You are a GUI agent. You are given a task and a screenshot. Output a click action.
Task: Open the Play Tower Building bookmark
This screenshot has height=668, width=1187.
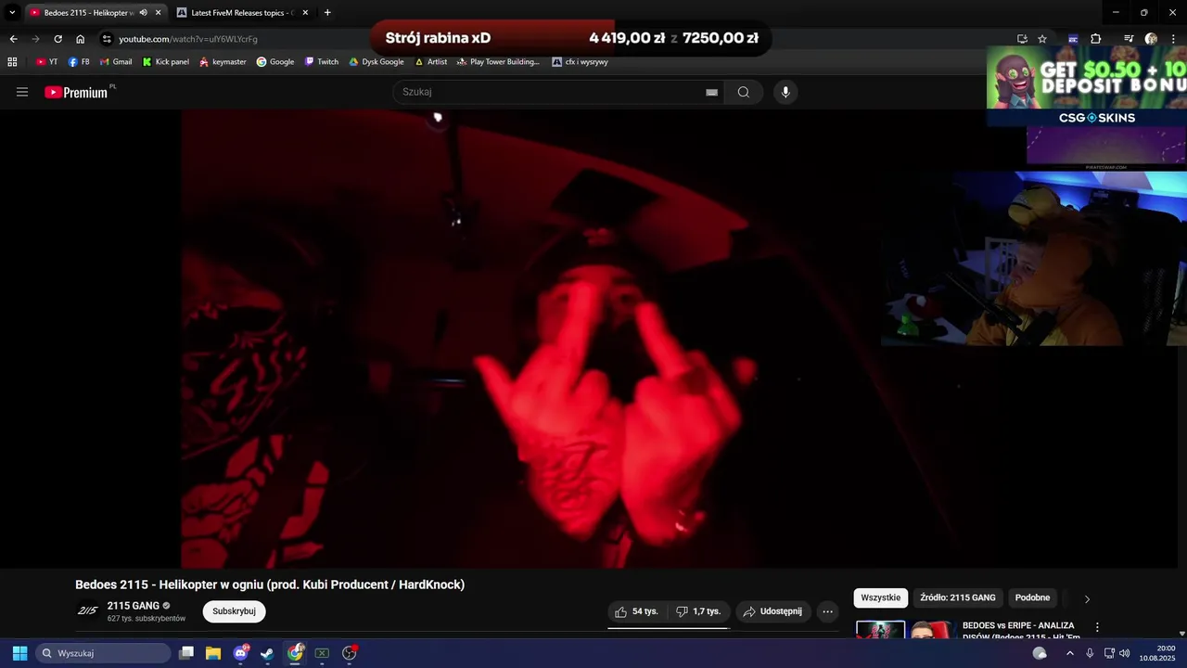498,62
